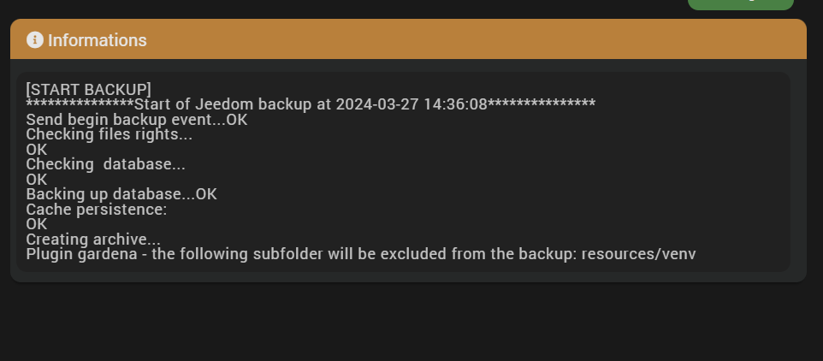The height and width of the screenshot is (361, 823).
Task: Select the 'Backing up database...OK' line
Action: tap(121, 194)
